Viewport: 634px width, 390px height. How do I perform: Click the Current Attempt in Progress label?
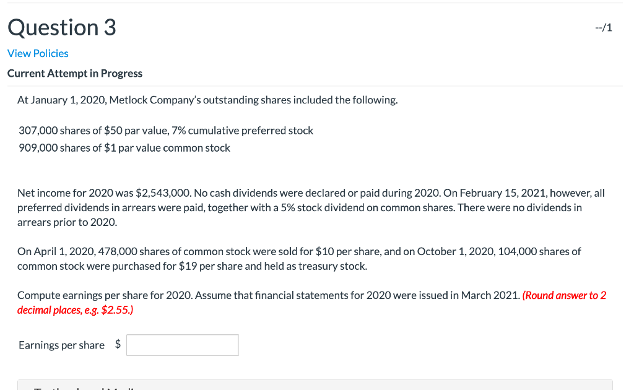pyautogui.click(x=74, y=73)
